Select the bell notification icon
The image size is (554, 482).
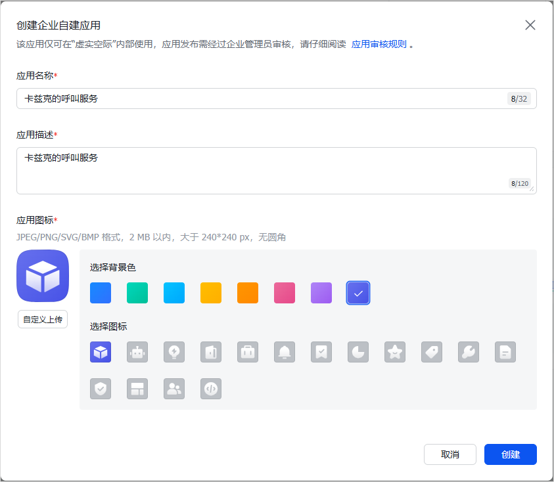pos(285,352)
